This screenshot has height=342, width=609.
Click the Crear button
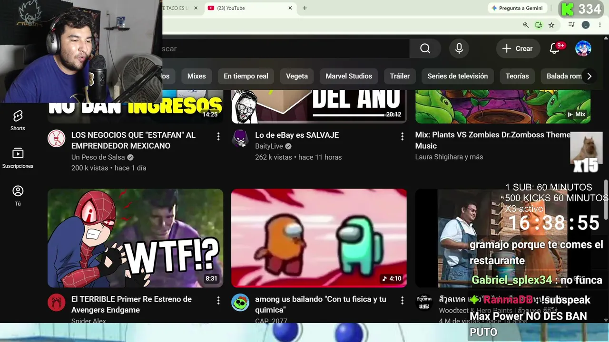point(517,48)
